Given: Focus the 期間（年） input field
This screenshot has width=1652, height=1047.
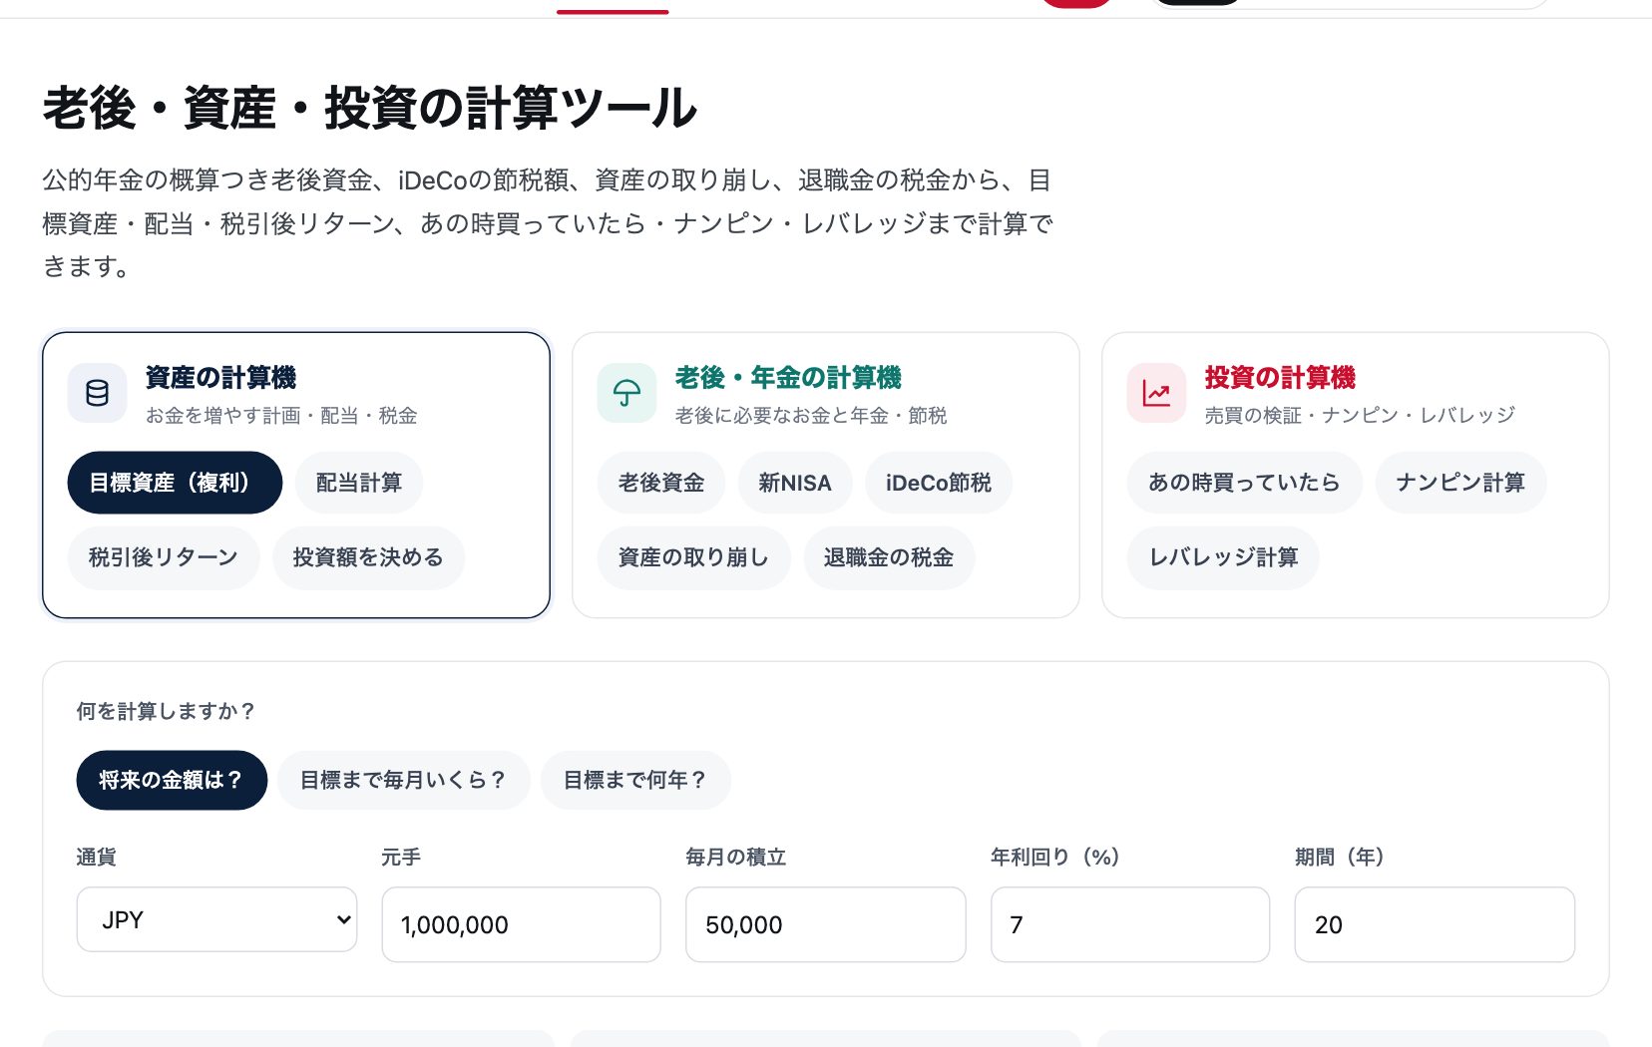Looking at the screenshot, I should [1435, 924].
